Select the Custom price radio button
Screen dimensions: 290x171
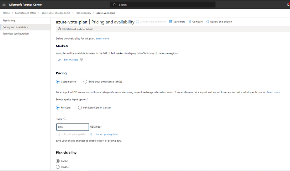point(58,81)
